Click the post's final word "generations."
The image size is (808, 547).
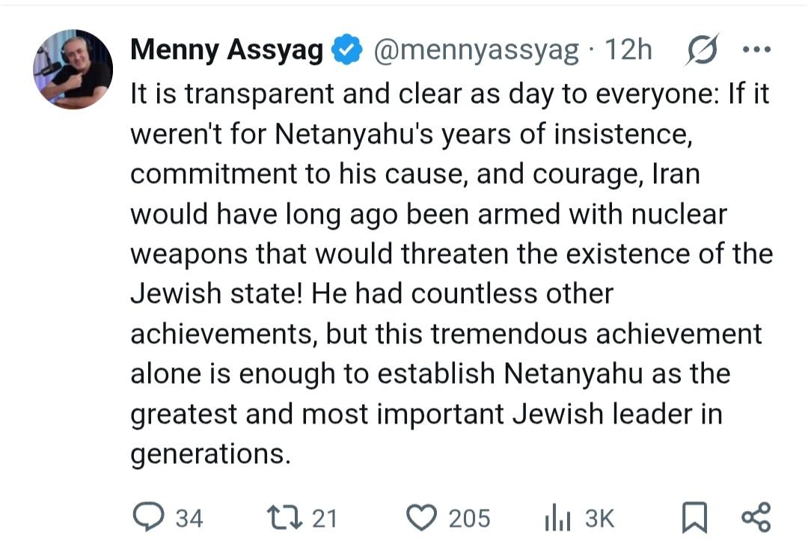[x=210, y=455]
